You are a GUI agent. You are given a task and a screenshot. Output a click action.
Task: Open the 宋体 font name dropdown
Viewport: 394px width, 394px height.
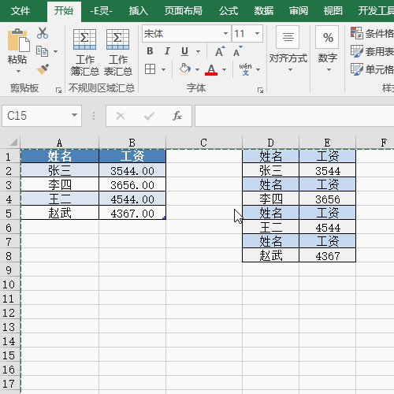point(225,33)
